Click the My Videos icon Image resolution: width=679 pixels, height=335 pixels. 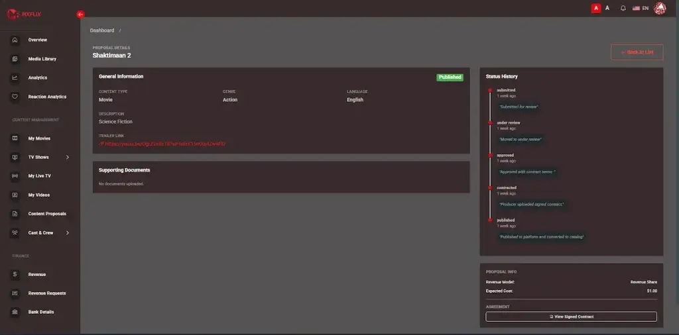click(x=15, y=195)
